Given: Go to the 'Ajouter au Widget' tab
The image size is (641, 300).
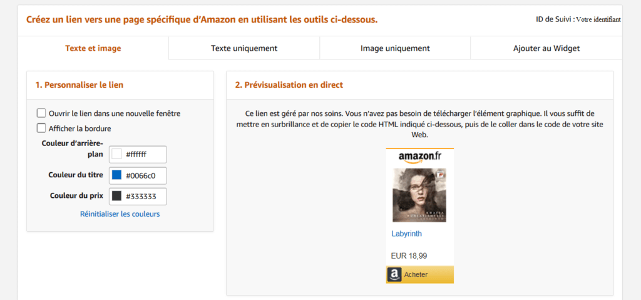Looking at the screenshot, I should coord(546,48).
